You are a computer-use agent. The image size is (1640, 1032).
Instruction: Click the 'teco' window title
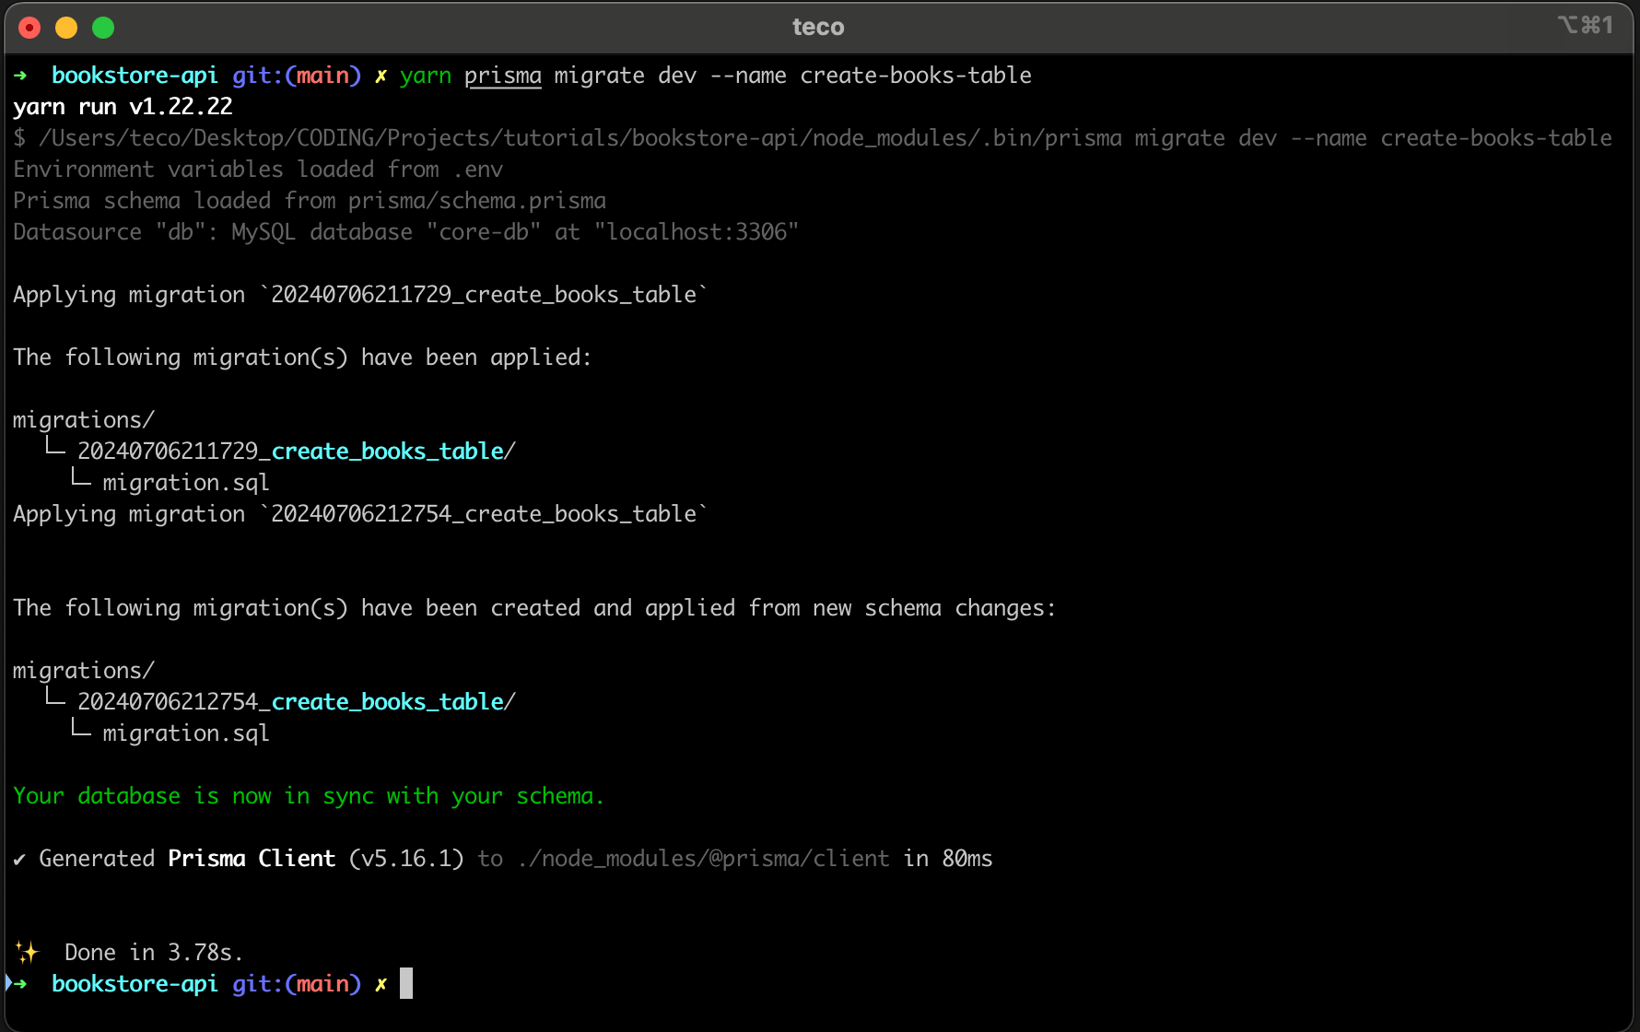[818, 27]
